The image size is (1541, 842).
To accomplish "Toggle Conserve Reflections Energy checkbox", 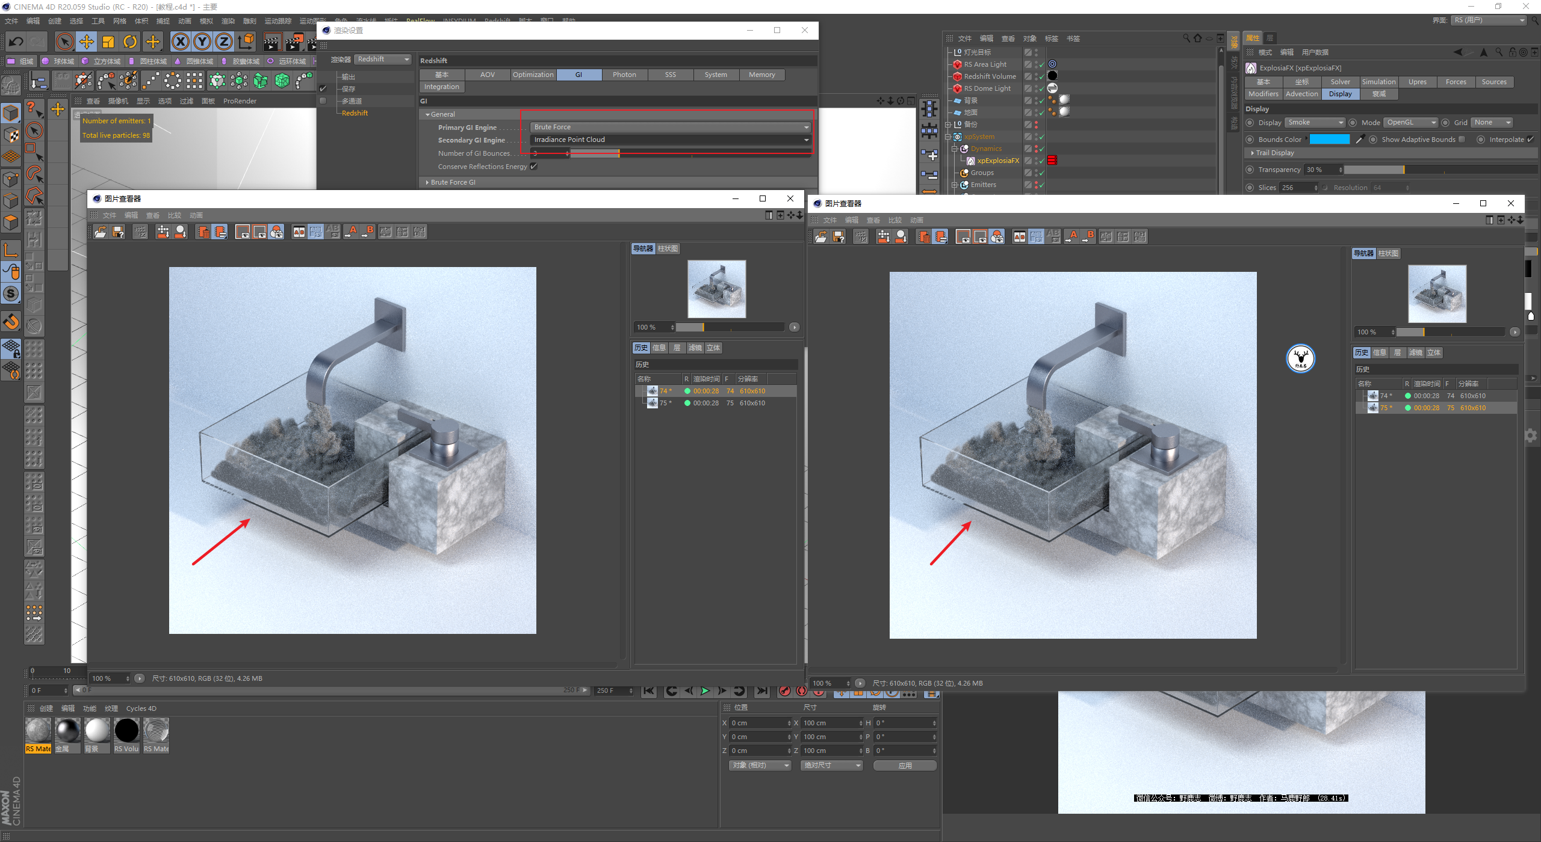I will click(533, 167).
